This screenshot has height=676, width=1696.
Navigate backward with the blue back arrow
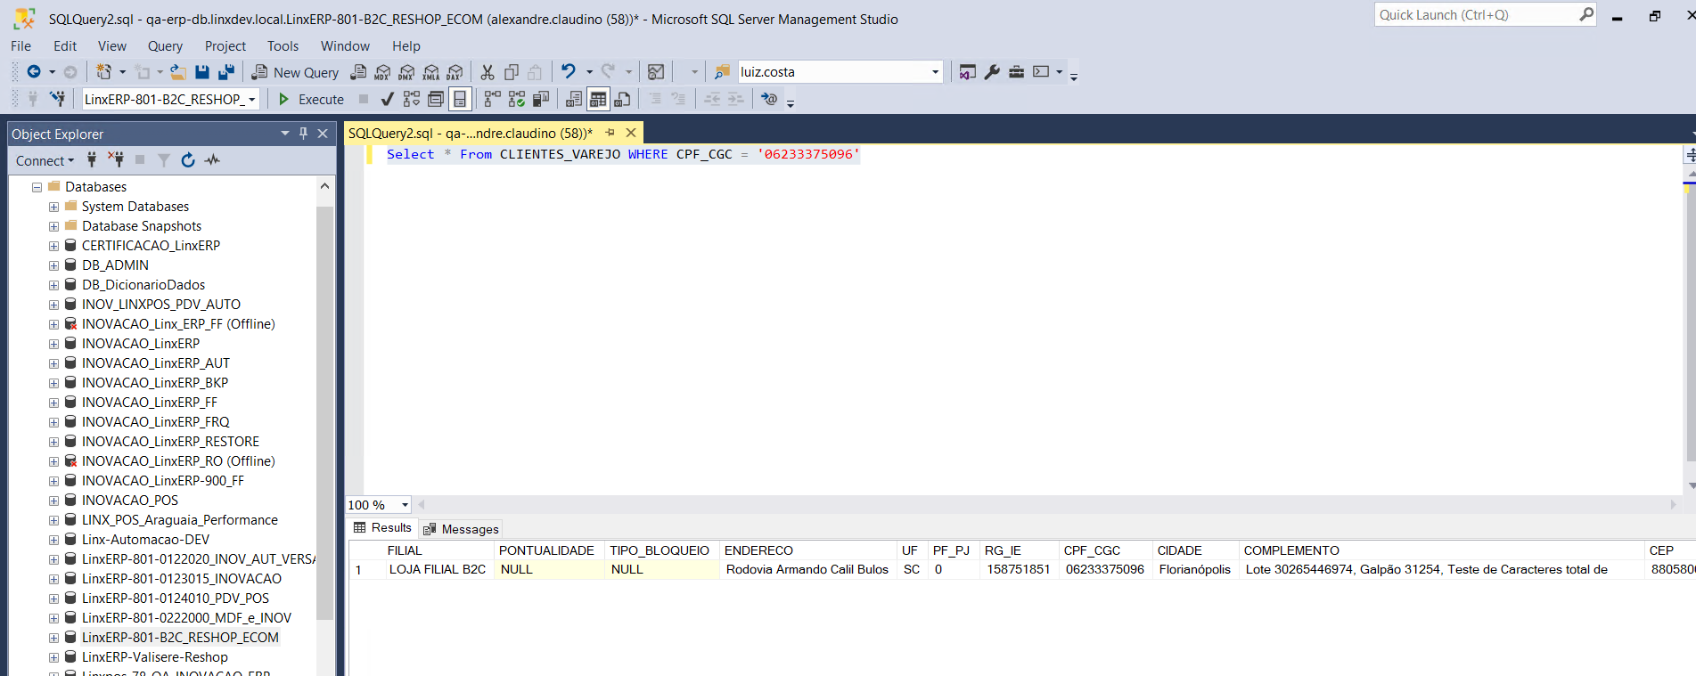click(34, 72)
